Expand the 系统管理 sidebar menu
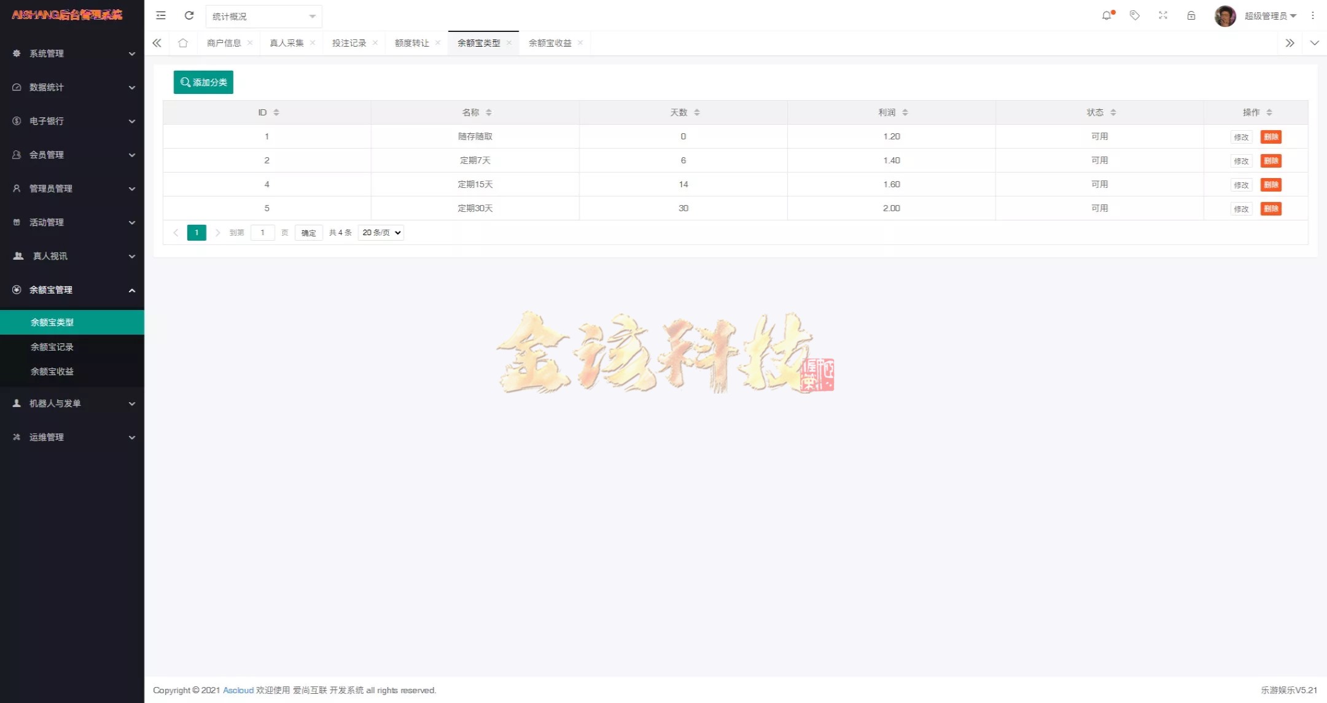 pos(72,53)
